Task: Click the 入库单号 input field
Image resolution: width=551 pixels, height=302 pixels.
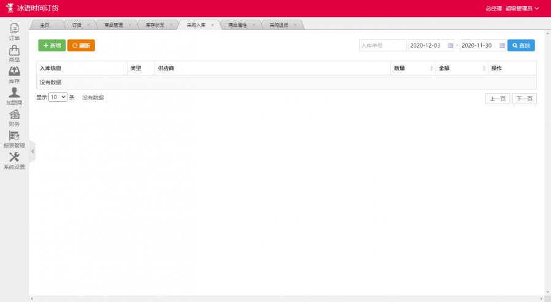Action: pyautogui.click(x=382, y=45)
